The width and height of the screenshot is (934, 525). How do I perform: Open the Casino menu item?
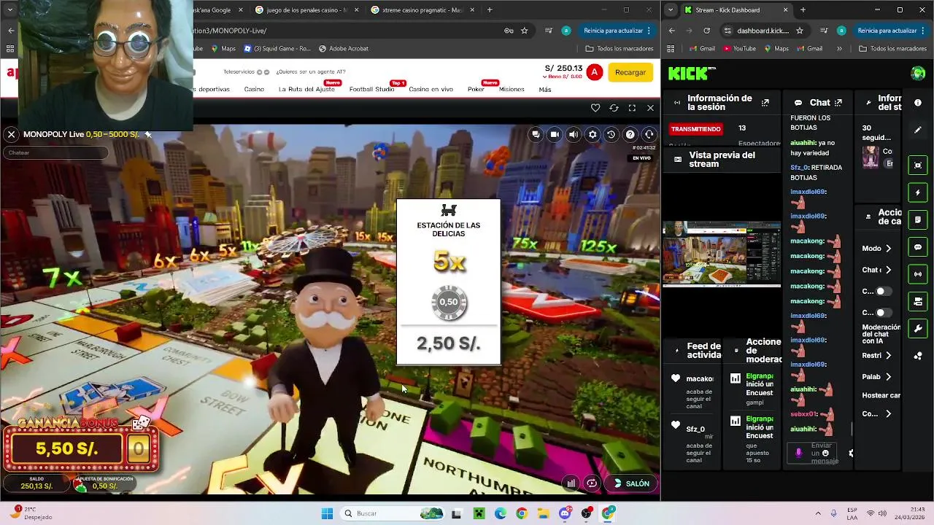[x=254, y=89]
